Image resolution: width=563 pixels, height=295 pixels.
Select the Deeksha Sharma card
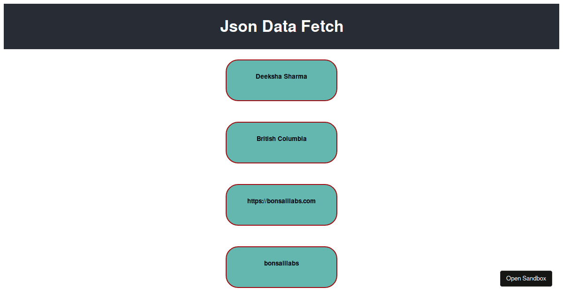[281, 81]
